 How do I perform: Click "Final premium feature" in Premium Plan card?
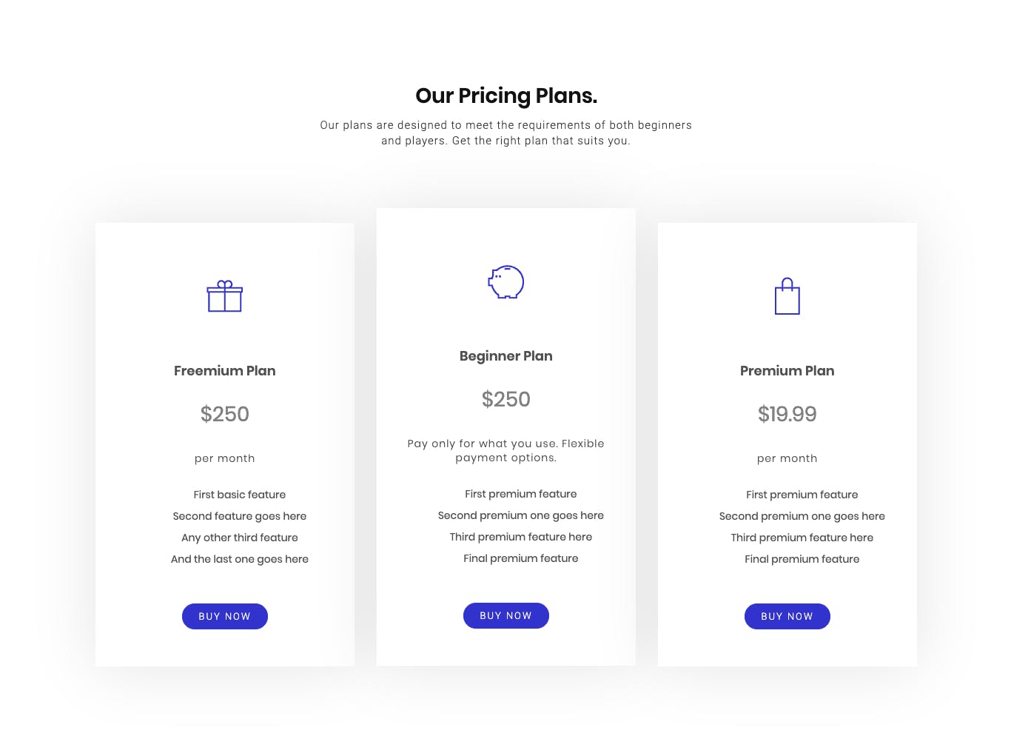tap(802, 559)
